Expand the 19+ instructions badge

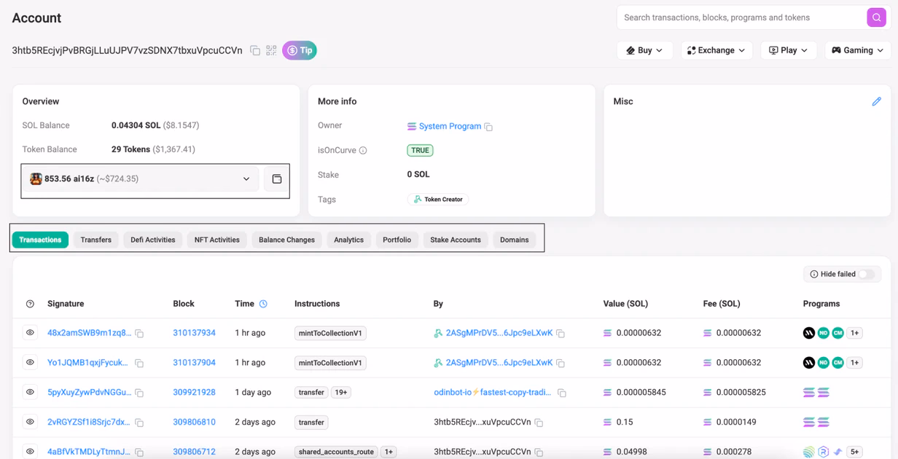pos(341,392)
